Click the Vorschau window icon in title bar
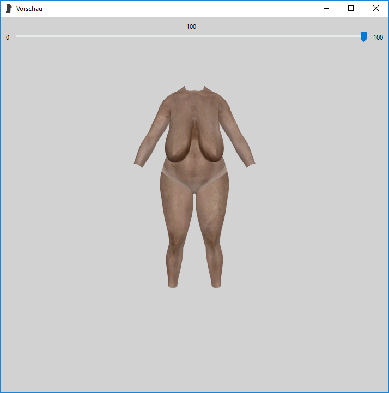The height and width of the screenshot is (393, 389). [9, 8]
